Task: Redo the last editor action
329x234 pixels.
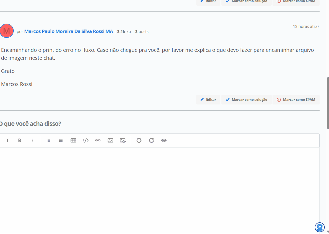Action: pos(151,140)
